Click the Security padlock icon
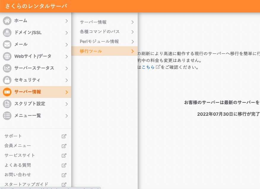 pos(7,80)
